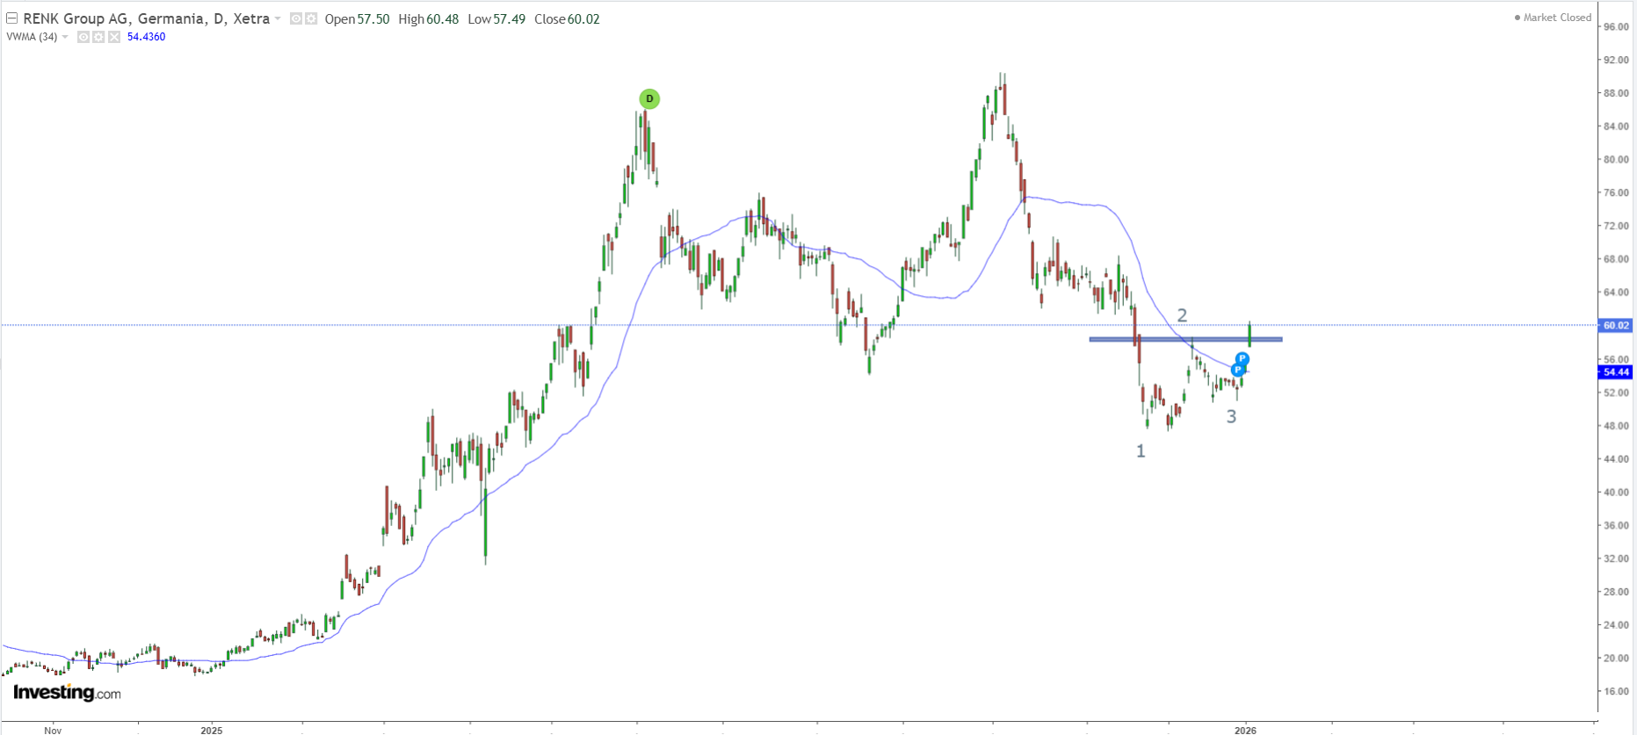Remove the VWMA indicator with the X icon

pyautogui.click(x=114, y=37)
